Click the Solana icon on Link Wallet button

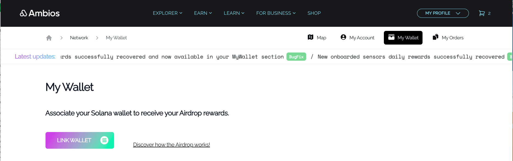pos(104,140)
